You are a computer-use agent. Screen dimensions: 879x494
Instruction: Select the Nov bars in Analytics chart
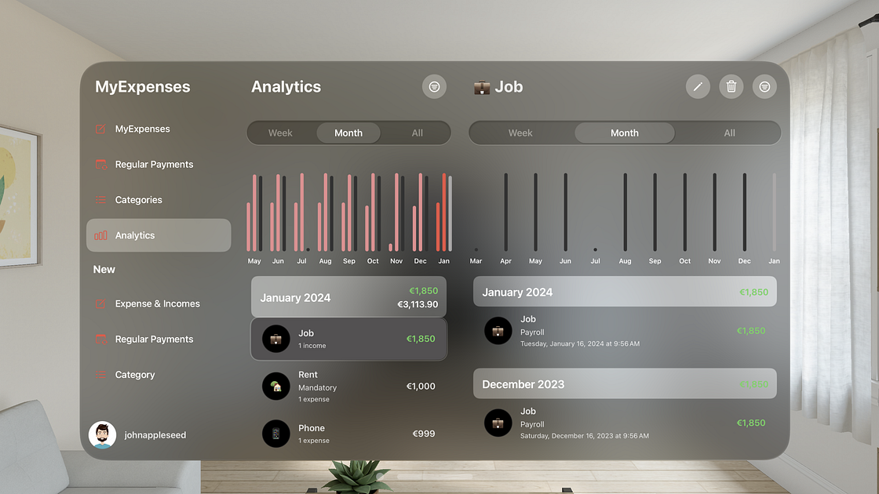point(396,212)
